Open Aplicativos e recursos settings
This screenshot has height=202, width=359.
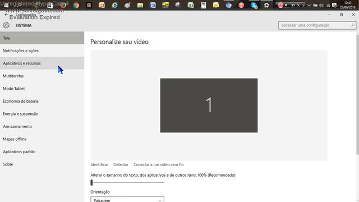tap(42, 63)
